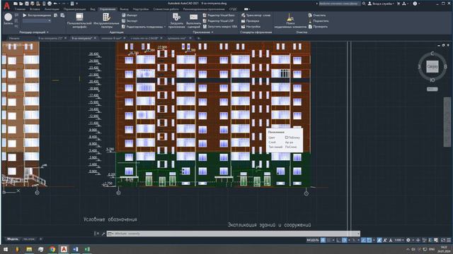
Task: Click the command line input field
Action: [233, 234]
